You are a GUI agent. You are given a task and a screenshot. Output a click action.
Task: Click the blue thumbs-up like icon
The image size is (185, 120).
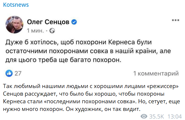(9, 73)
